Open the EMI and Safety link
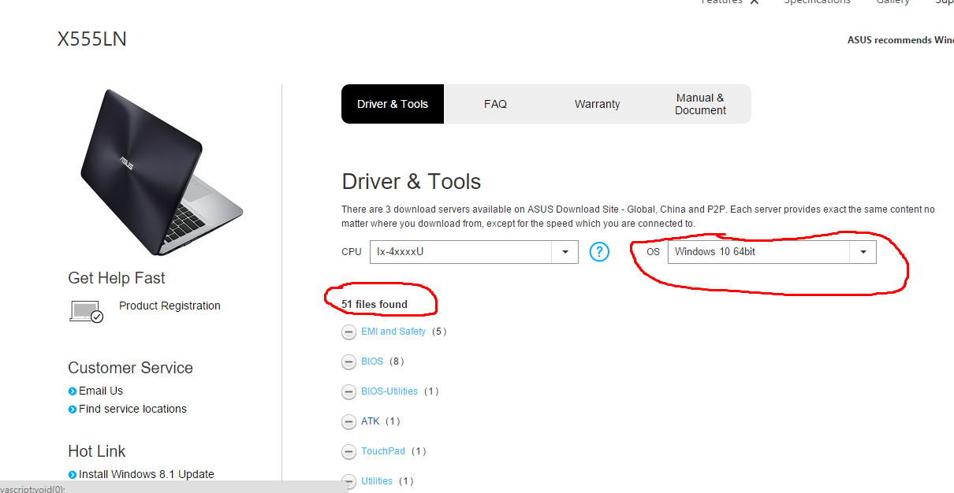This screenshot has height=493, width=954. click(x=393, y=332)
